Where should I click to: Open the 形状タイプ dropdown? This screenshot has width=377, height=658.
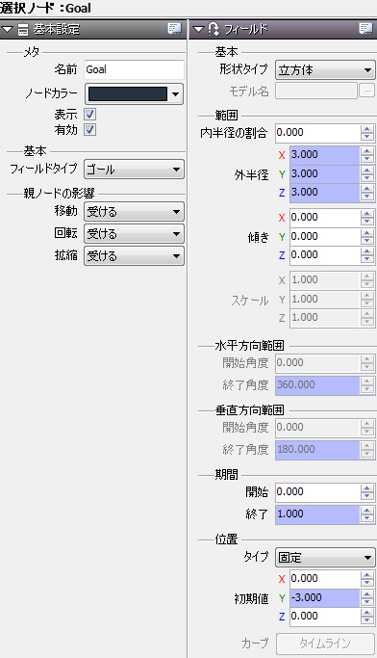325,70
